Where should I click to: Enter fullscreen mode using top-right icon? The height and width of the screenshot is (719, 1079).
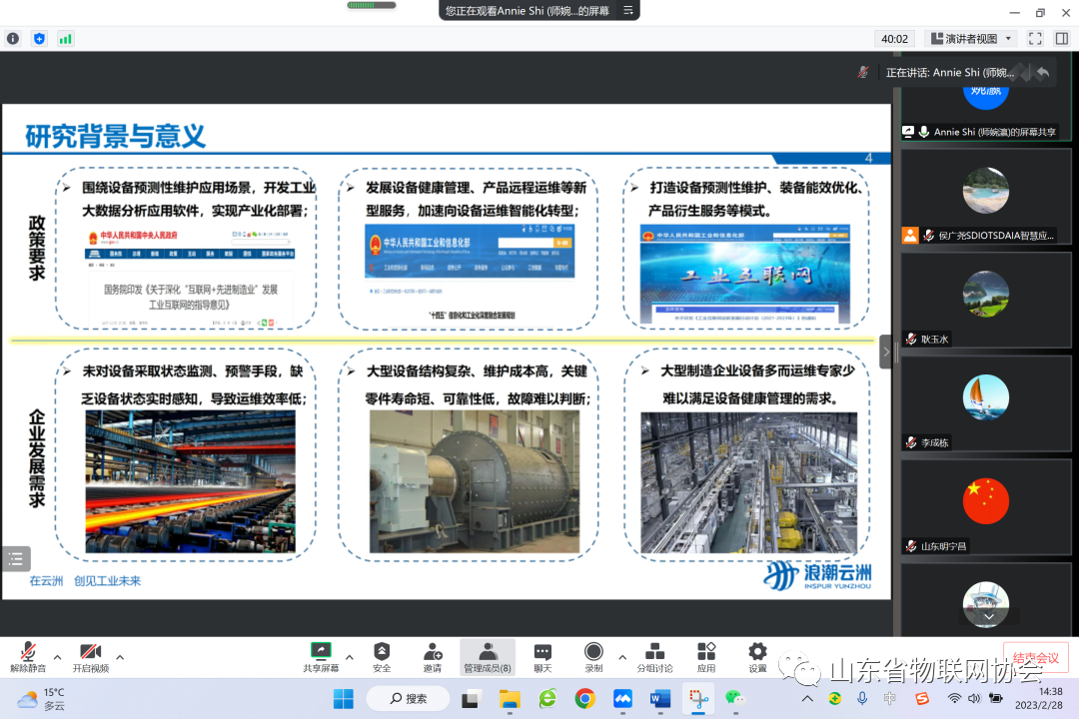click(1035, 39)
